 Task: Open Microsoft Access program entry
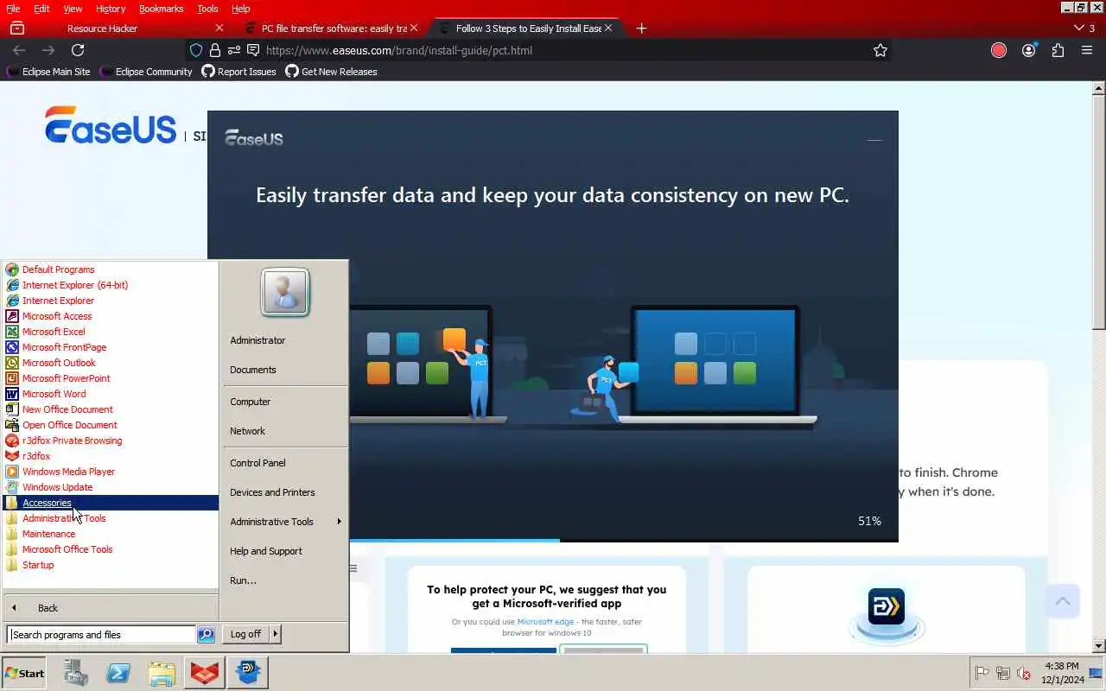(x=57, y=316)
